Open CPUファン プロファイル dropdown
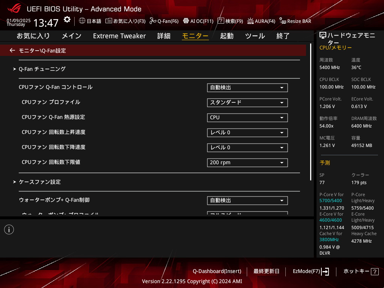The height and width of the screenshot is (288, 384). click(x=247, y=103)
